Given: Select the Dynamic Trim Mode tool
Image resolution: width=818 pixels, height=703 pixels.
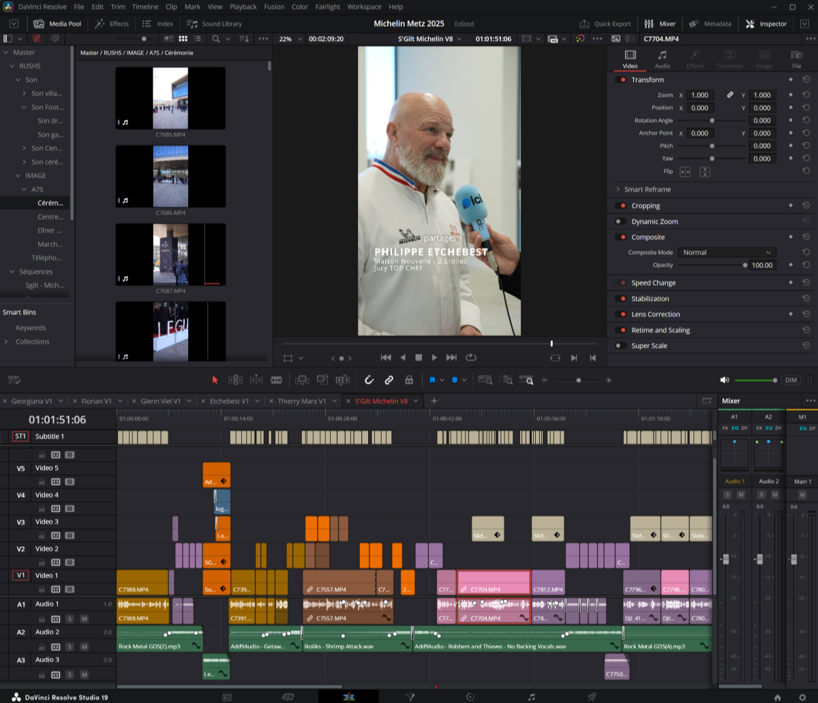Looking at the screenshot, I should [256, 380].
